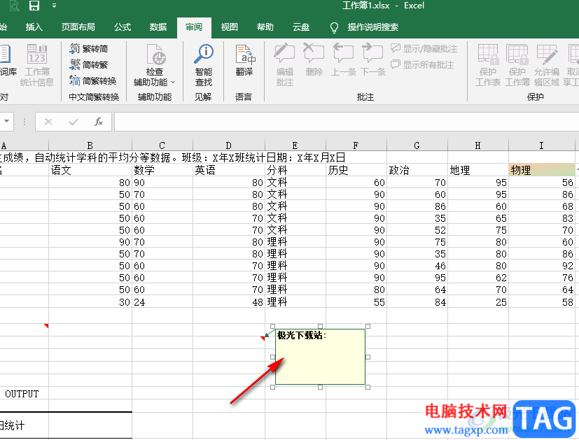The width and height of the screenshot is (579, 440).
Task: Switch to the 页面布局 tab
Action: [x=78, y=27]
